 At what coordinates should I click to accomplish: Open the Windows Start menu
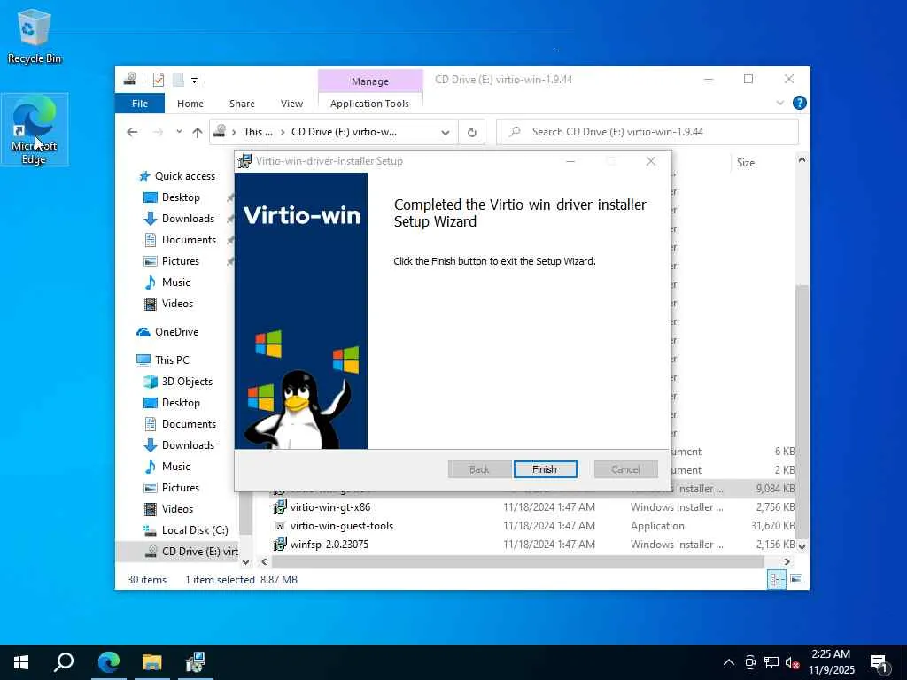(21, 662)
